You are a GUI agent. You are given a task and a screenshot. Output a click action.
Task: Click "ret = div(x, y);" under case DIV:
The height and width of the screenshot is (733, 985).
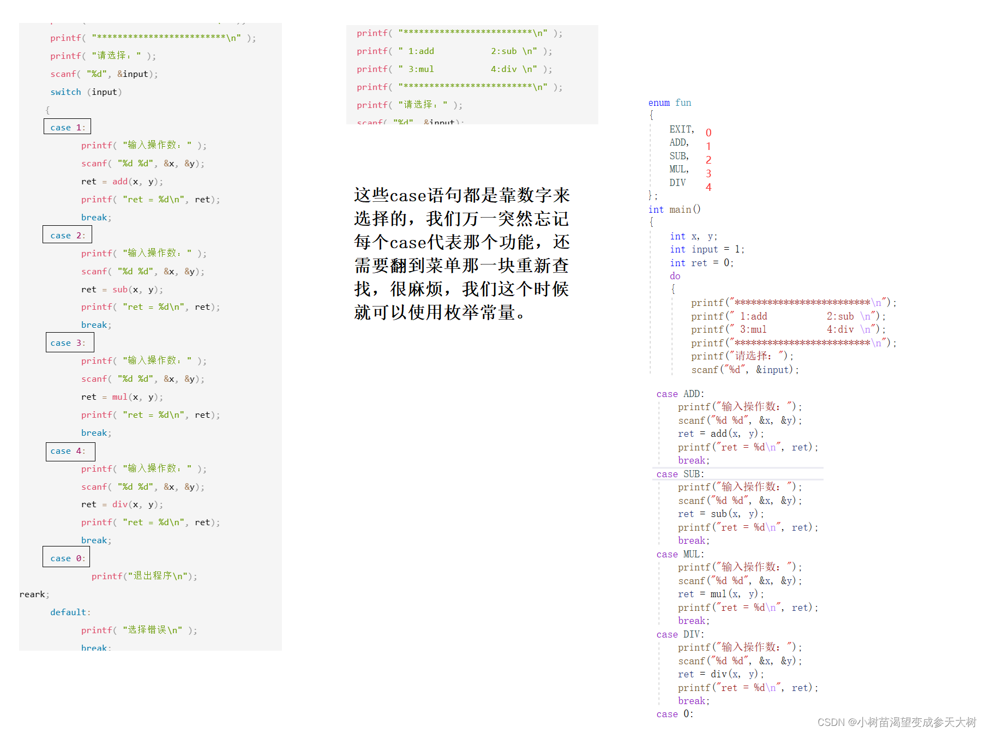pos(721,674)
